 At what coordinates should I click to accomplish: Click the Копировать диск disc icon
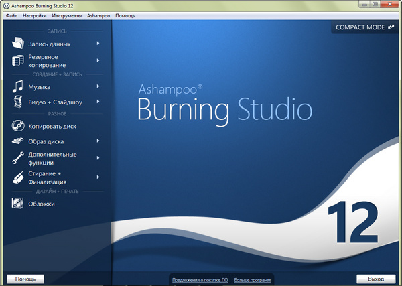(17, 125)
